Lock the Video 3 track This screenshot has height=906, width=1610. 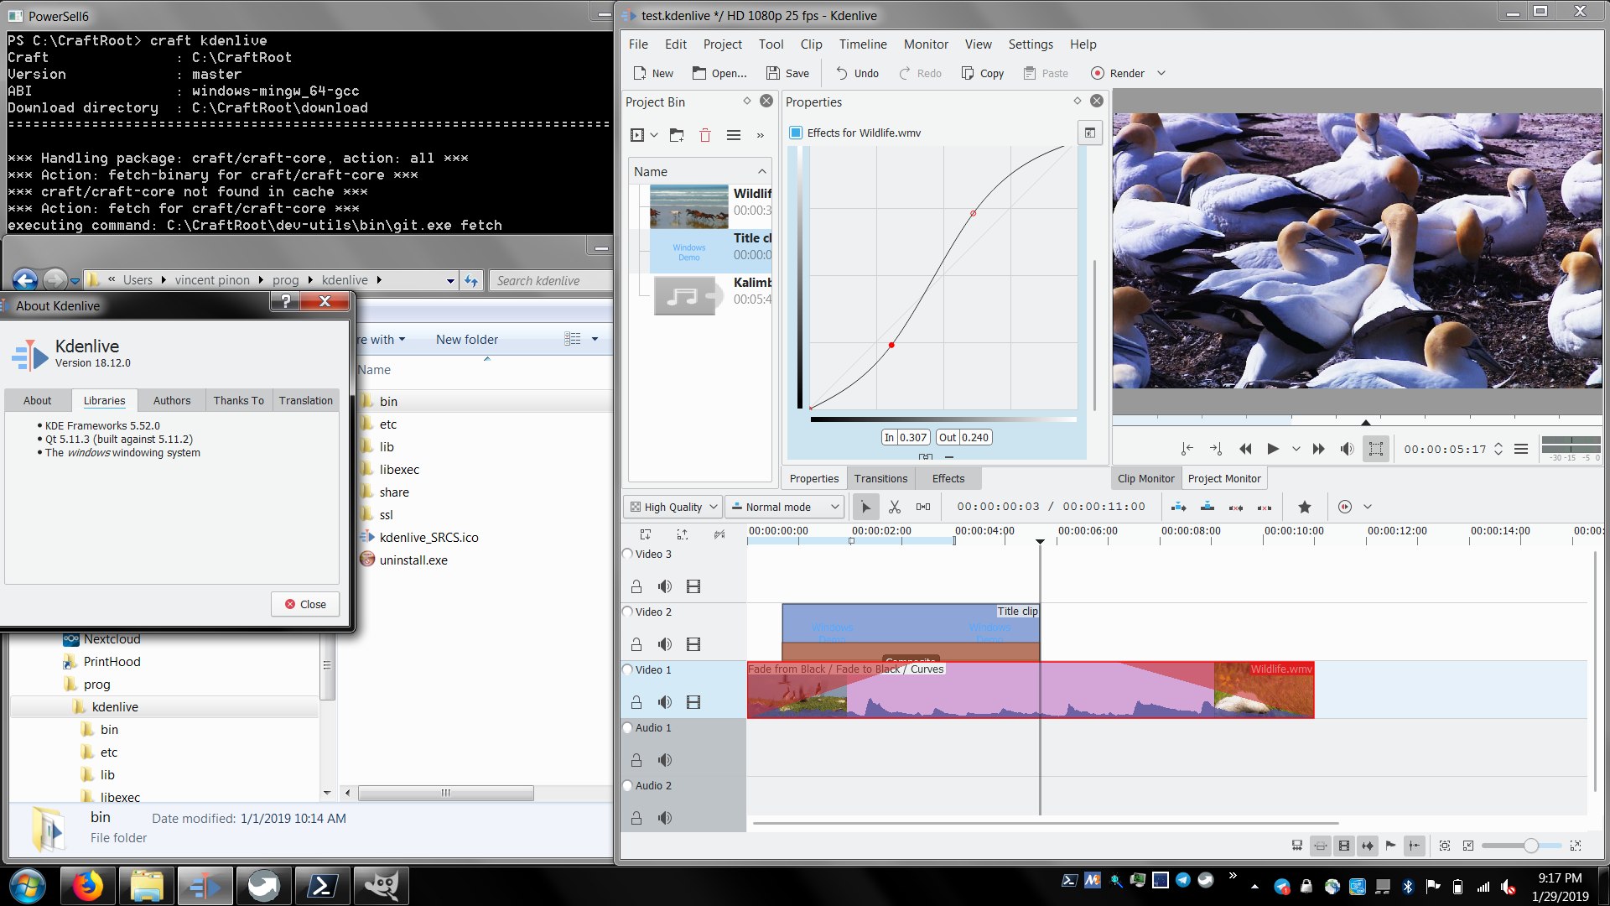point(636,586)
